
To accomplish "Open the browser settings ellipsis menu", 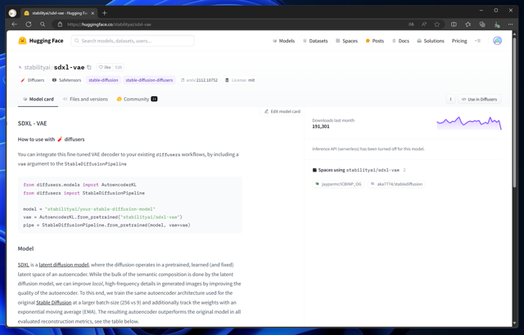I will [510, 25].
